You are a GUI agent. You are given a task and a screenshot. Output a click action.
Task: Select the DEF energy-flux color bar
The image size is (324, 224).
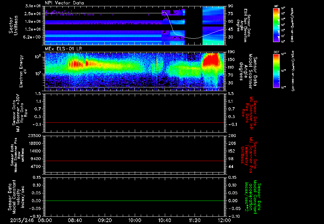point(277,71)
